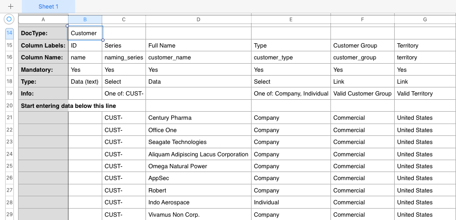Screen dimensions: 456x220
Task: Click the Indo Aerospace cell
Action: (x=198, y=202)
